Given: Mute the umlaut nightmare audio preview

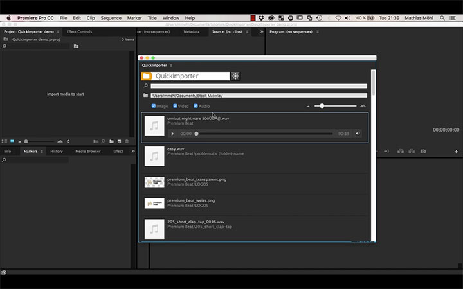Looking at the screenshot, I should 358,134.
